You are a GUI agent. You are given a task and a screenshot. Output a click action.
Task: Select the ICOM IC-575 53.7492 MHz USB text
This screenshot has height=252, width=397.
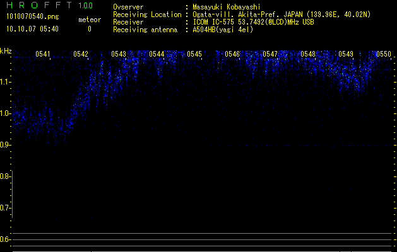254,22
